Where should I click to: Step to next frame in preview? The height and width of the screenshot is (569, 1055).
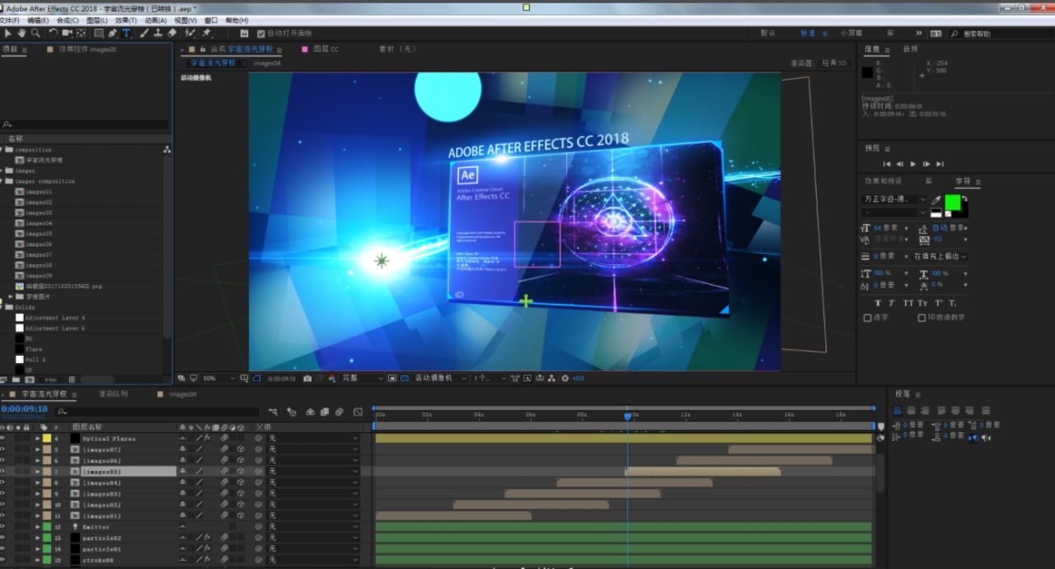tap(926, 164)
